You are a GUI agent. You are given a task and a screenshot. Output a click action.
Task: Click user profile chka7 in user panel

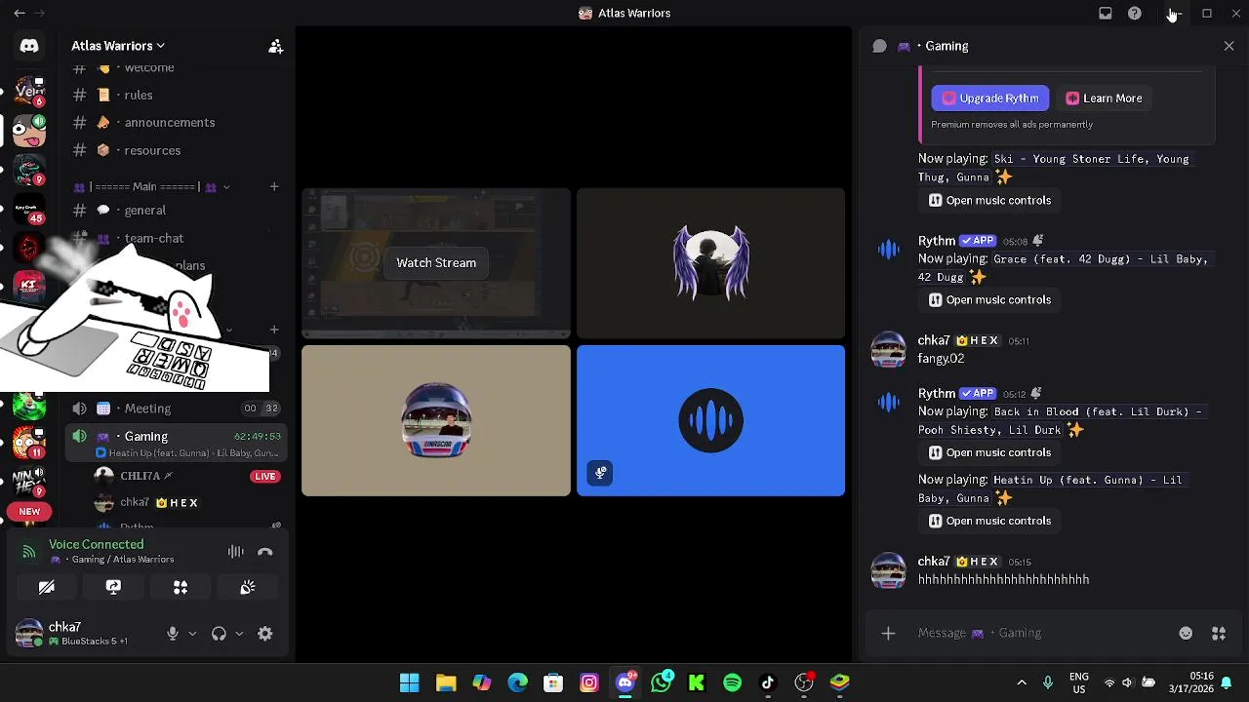tap(82, 634)
